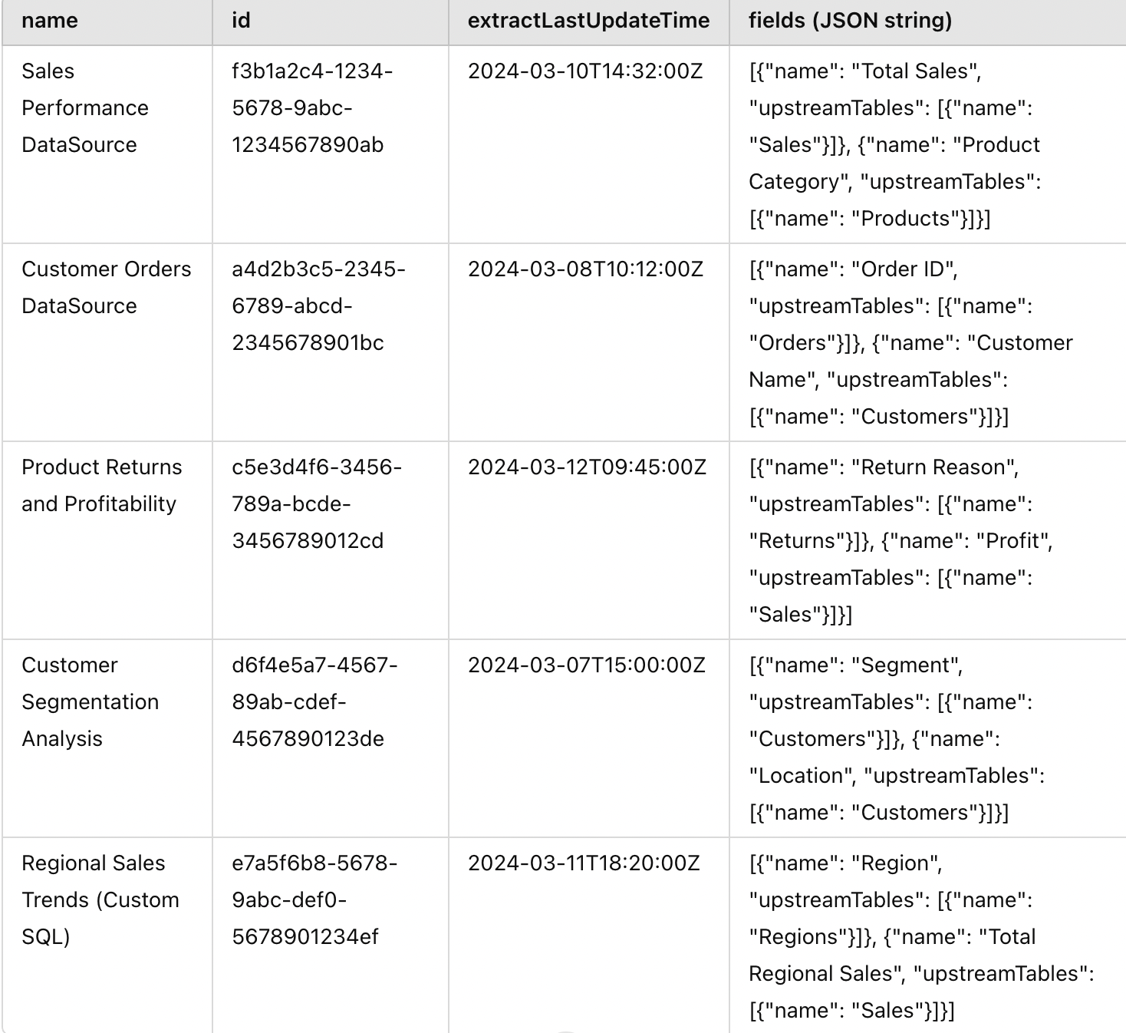Click the Regional Sales Trends (Custom SQL) cell

click(x=100, y=900)
